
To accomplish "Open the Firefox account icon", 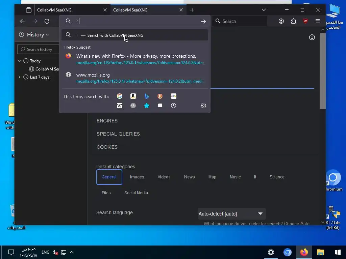I will (281, 21).
